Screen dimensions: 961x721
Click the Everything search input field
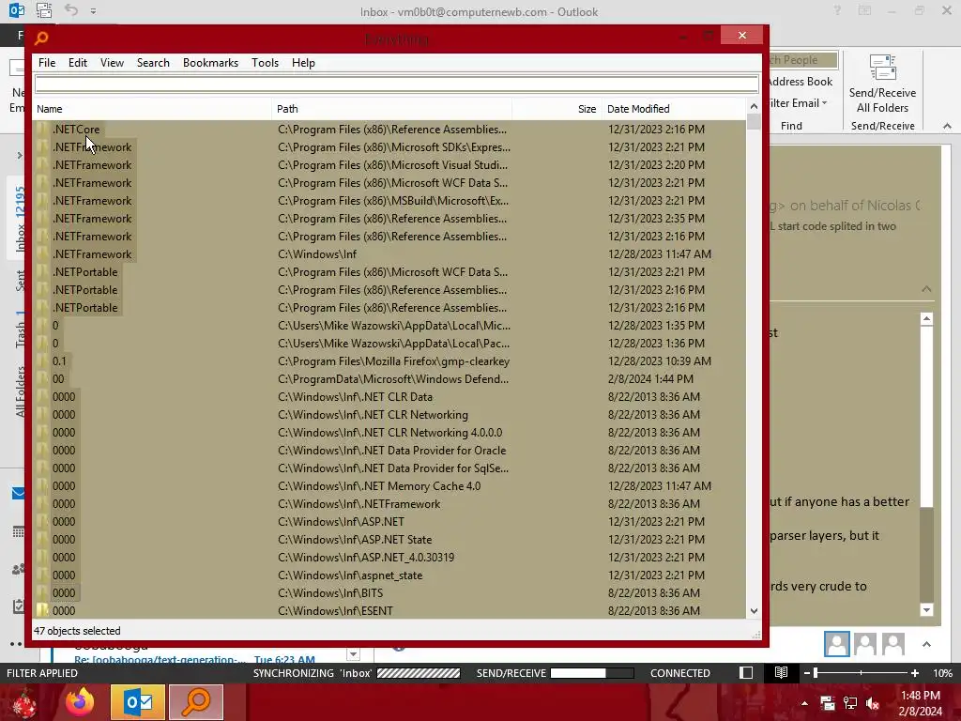point(397,84)
